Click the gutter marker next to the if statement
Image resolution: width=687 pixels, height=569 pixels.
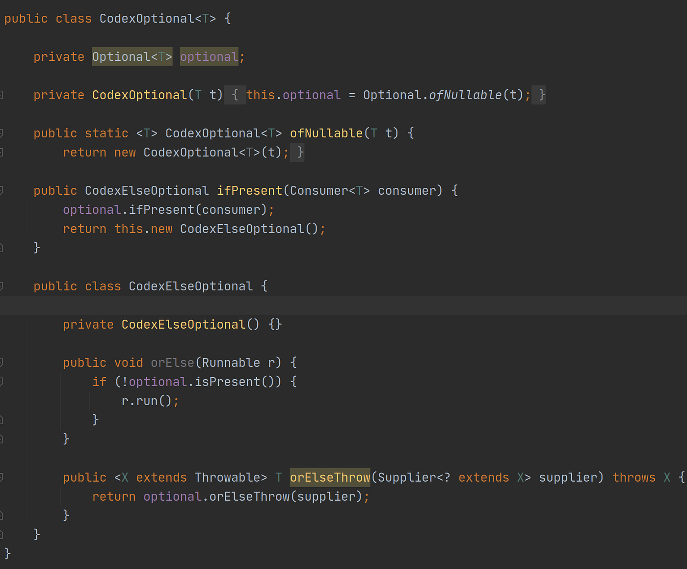[2, 381]
